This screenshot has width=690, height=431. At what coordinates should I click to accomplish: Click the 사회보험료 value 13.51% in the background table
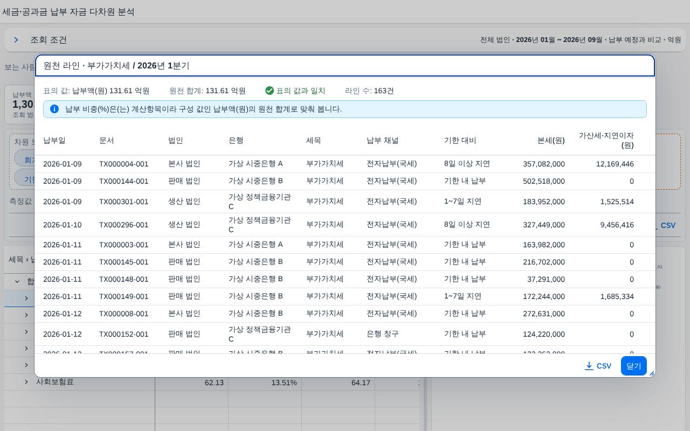pos(284,383)
